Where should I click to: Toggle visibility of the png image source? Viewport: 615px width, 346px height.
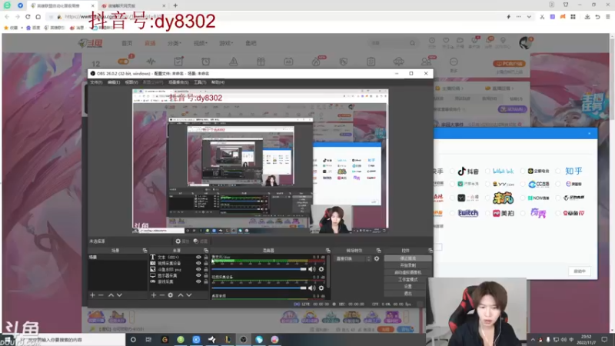pyautogui.click(x=198, y=269)
